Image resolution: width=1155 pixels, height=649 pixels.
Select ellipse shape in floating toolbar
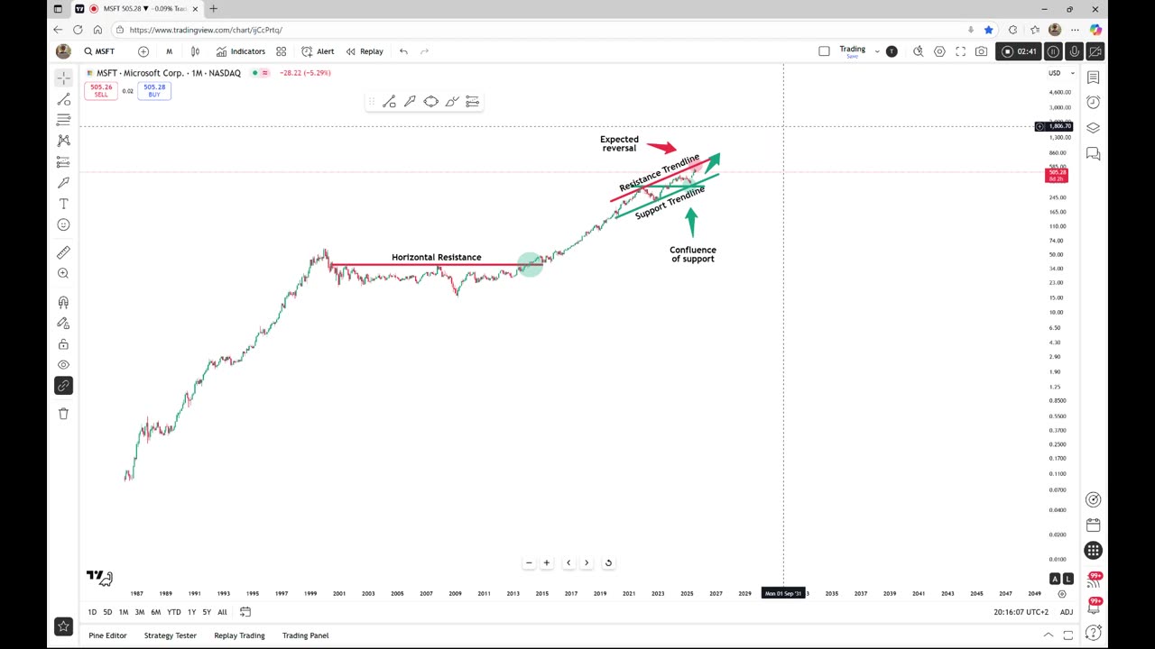tap(430, 102)
